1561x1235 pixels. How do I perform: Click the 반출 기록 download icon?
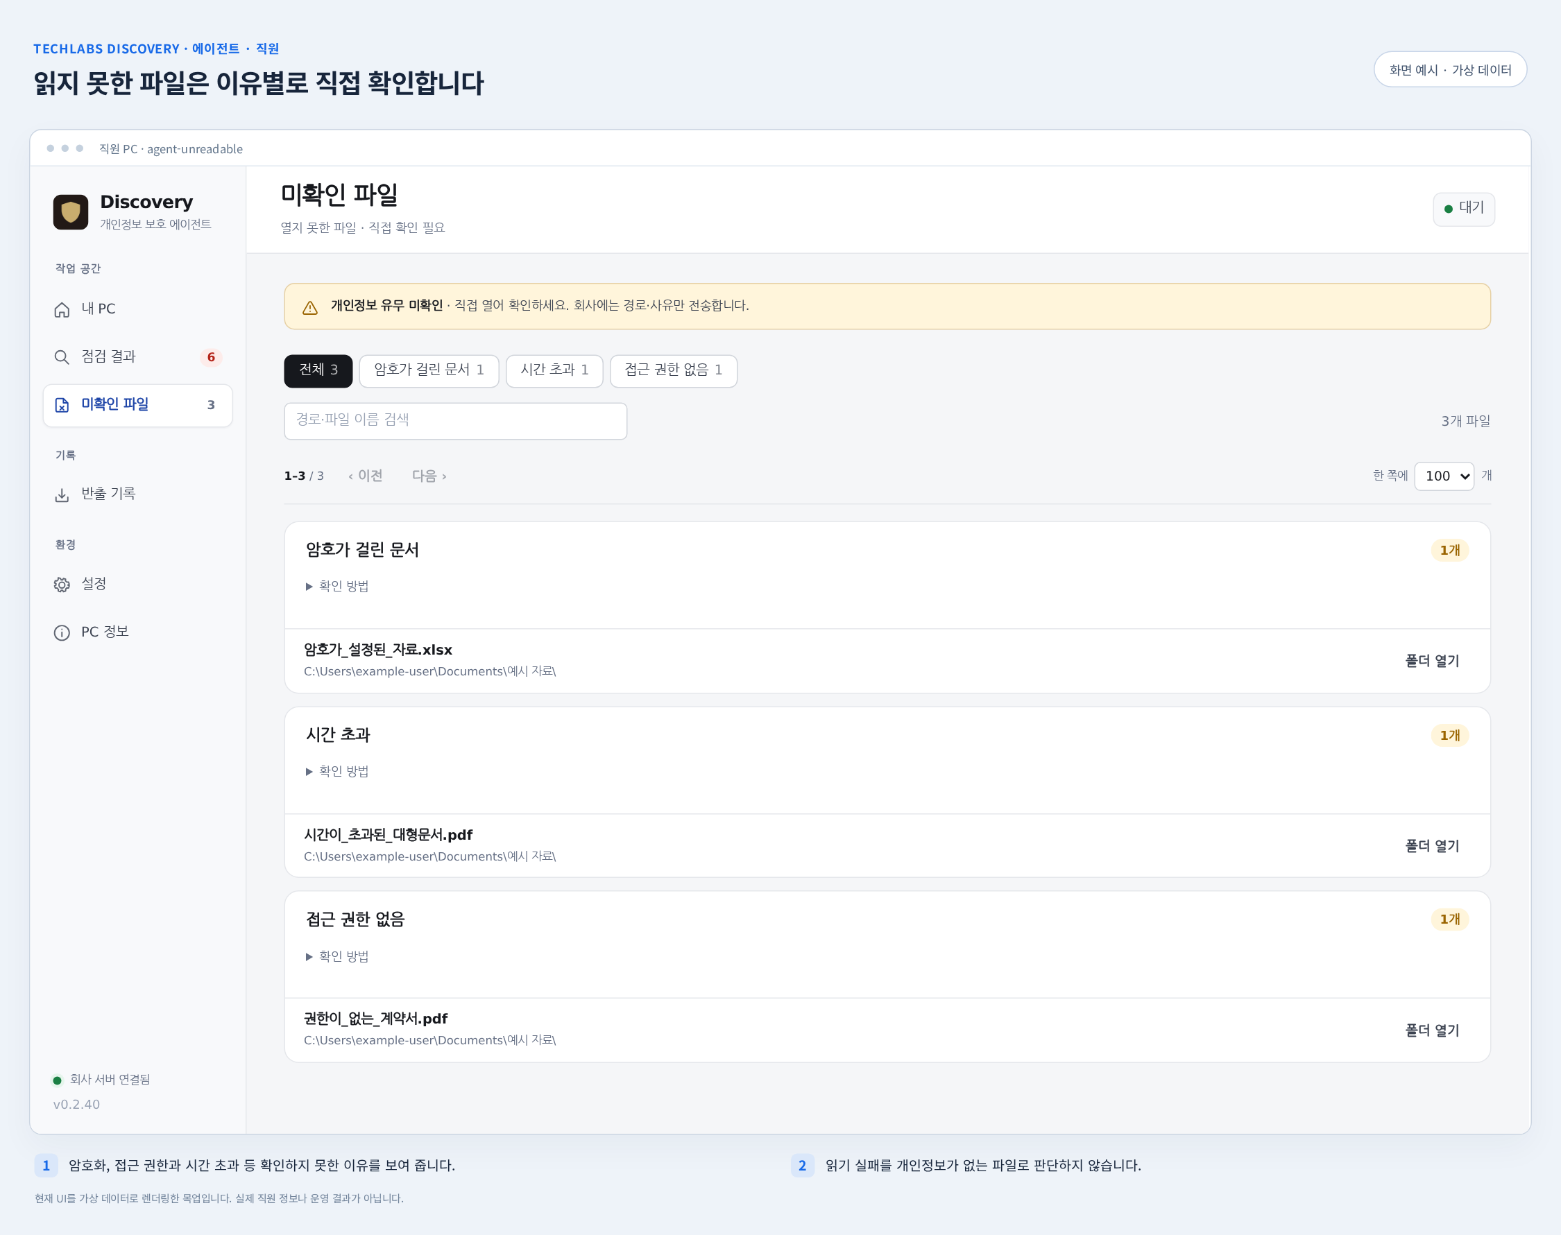coord(62,494)
